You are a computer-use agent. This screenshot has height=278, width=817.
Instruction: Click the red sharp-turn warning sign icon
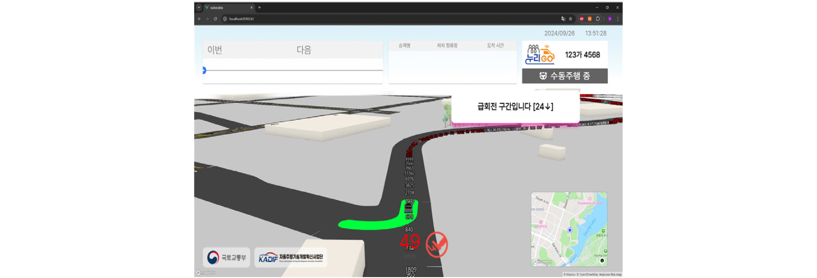437,244
